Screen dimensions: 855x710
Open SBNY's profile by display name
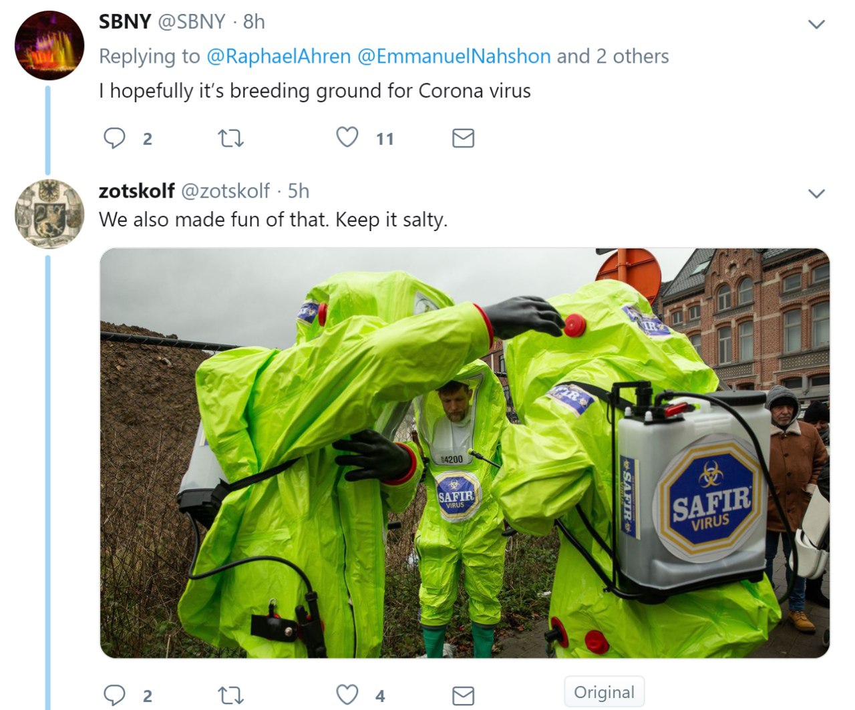(125, 21)
